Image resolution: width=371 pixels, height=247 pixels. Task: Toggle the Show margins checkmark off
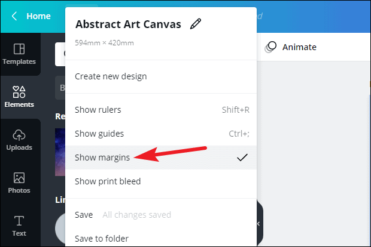coord(242,158)
